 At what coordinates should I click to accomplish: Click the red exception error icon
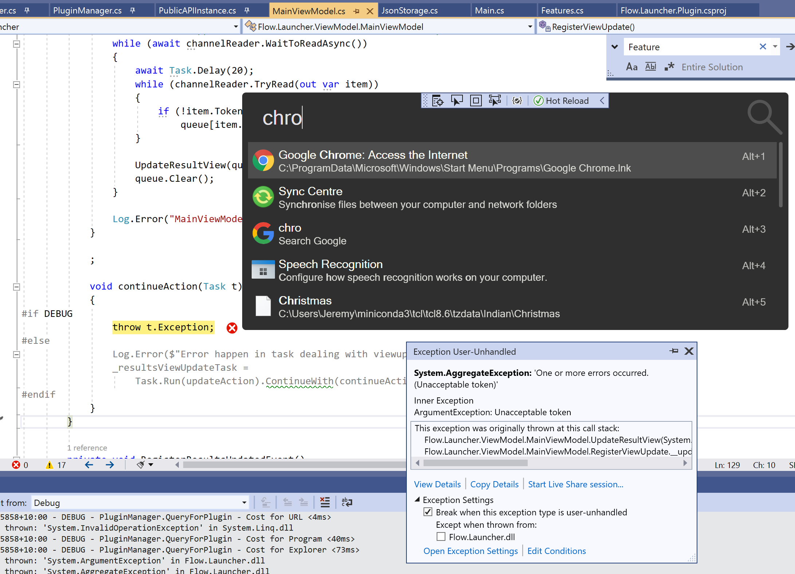[232, 328]
